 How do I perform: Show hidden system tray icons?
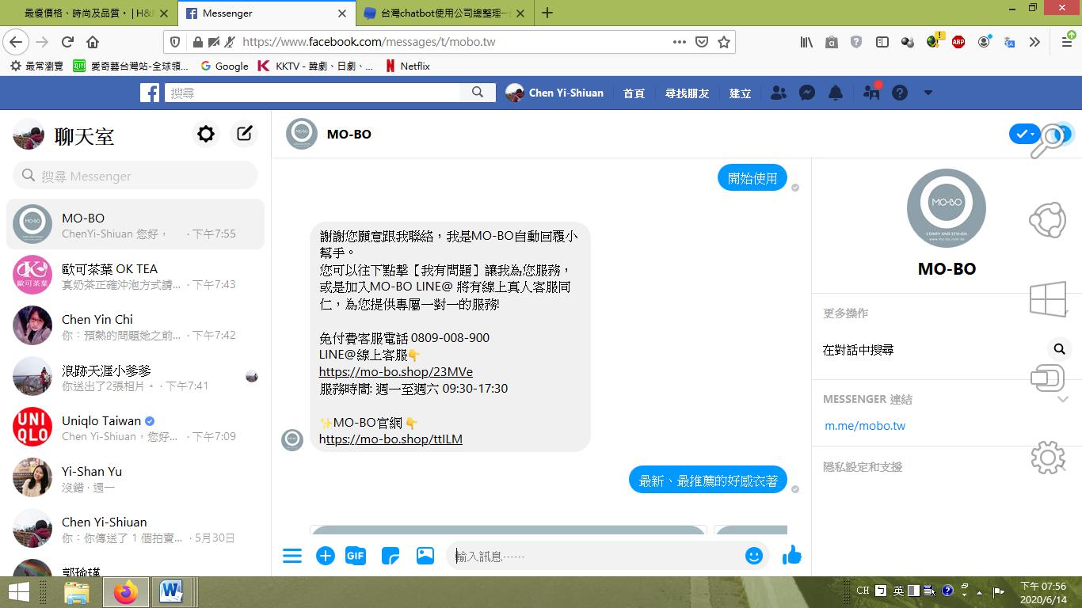click(980, 592)
